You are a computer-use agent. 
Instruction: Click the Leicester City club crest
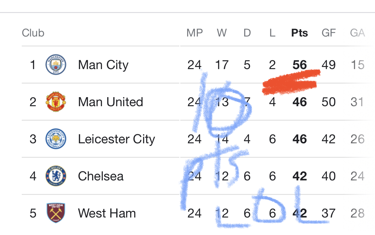tap(56, 139)
